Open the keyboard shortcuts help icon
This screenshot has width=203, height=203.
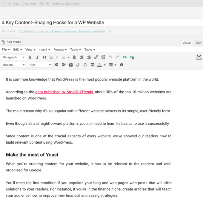tap(122, 65)
